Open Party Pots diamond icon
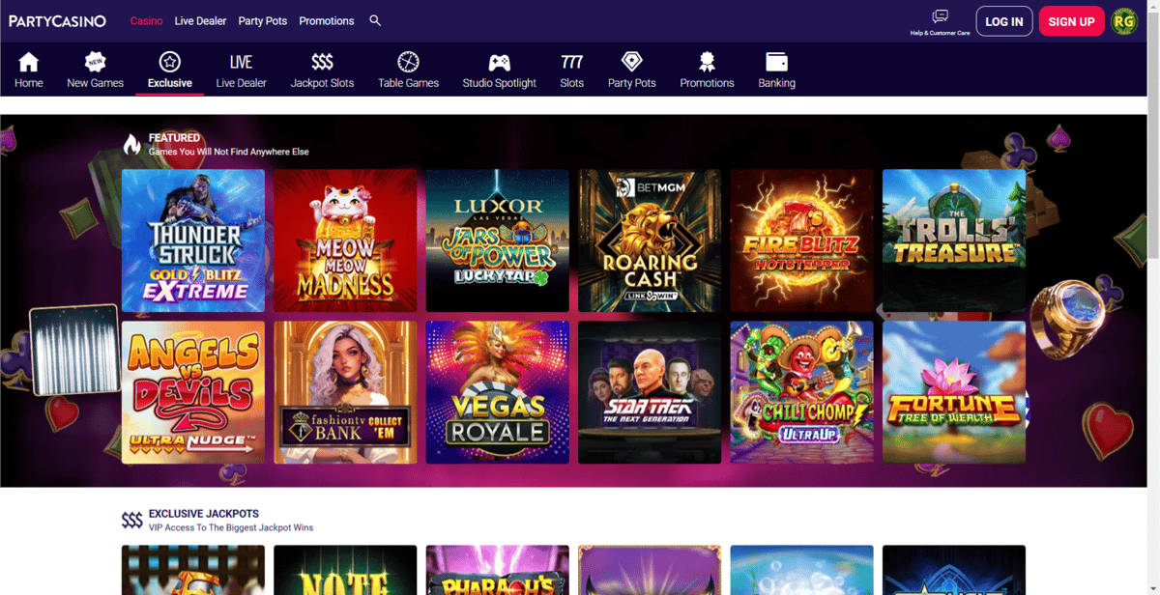 631,62
